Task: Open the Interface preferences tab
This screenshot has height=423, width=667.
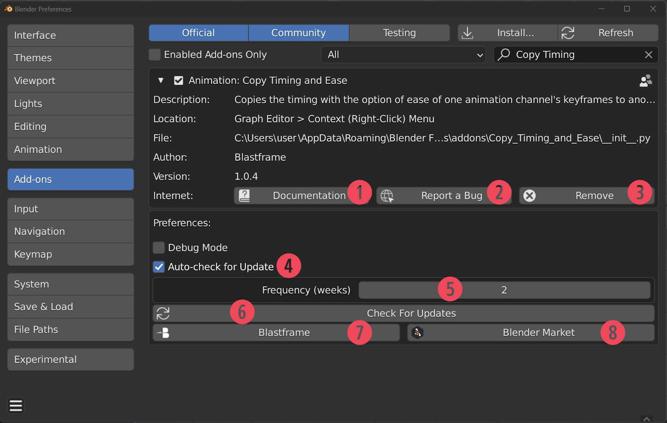Action: point(70,35)
